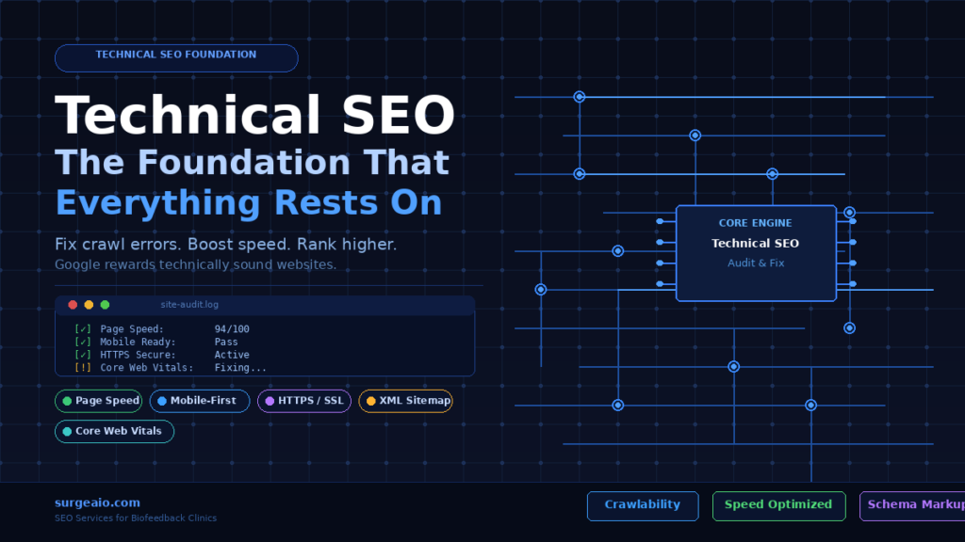Screen dimensions: 965x542
Task: Select the Core Web Vitals warning icon
Action: pos(83,367)
